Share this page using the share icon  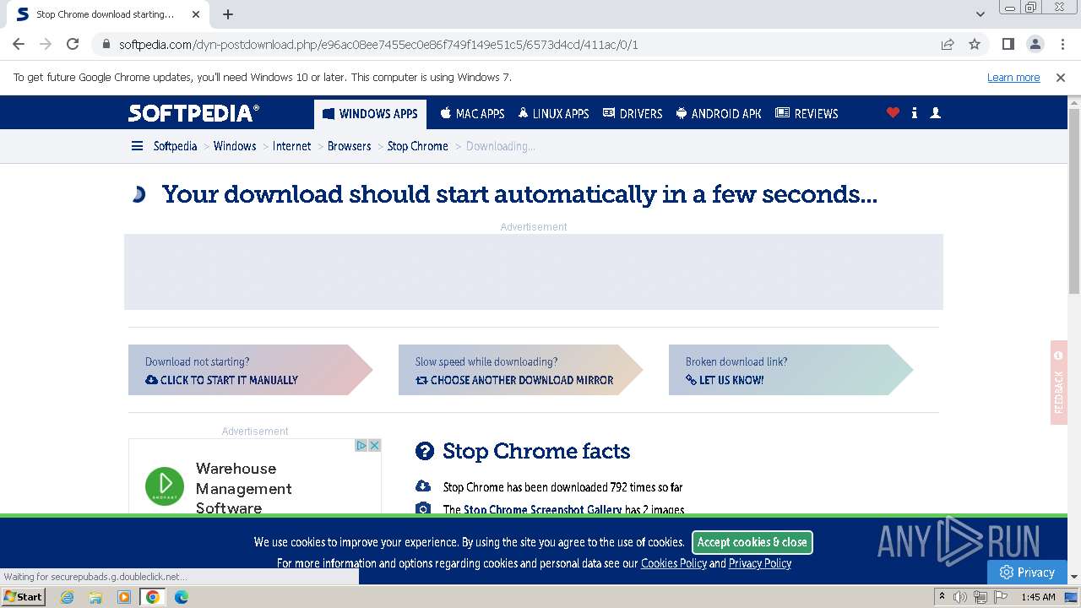(x=948, y=44)
